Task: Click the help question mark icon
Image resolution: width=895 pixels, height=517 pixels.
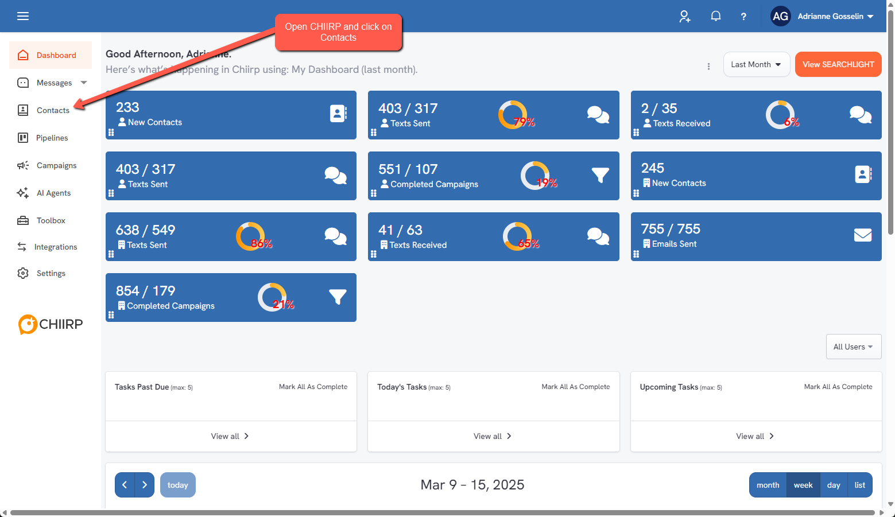Action: [x=743, y=17]
